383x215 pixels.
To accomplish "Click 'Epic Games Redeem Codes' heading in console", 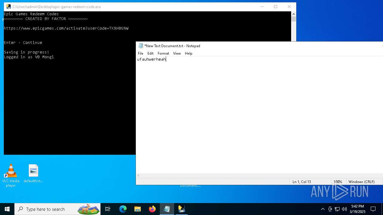I will (x=31, y=14).
